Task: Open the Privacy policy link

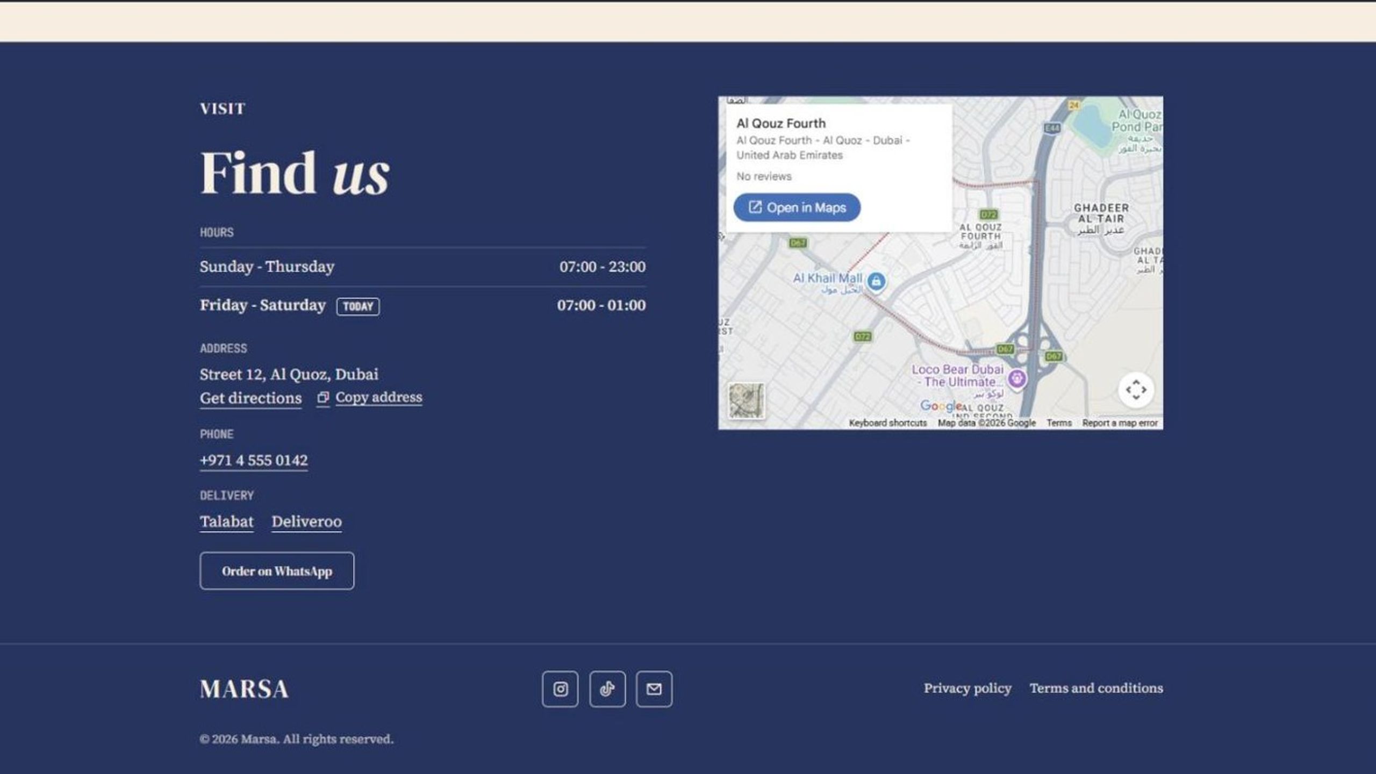Action: 967,689
